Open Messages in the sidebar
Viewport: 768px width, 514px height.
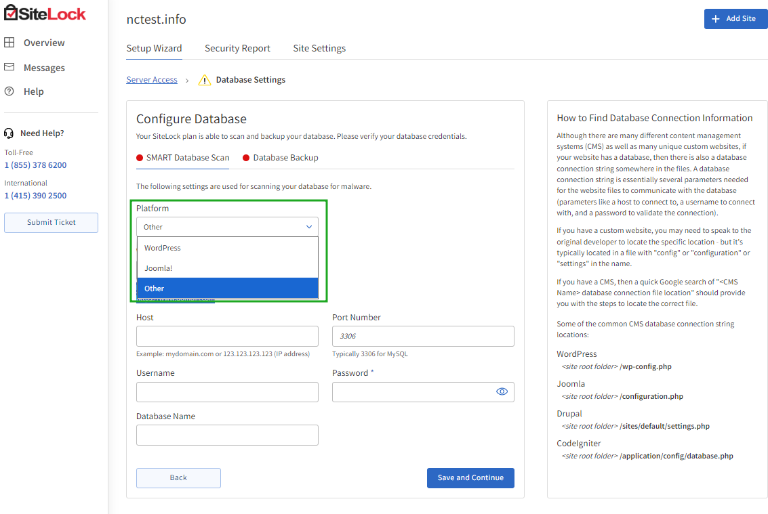(44, 68)
